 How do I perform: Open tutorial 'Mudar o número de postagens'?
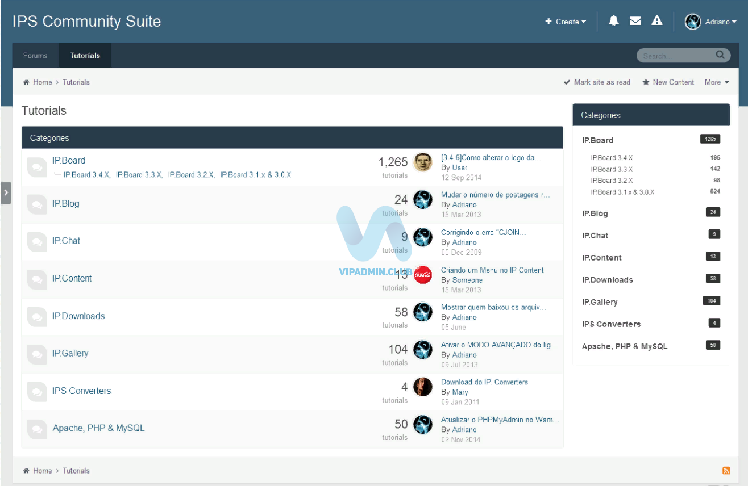click(x=496, y=195)
